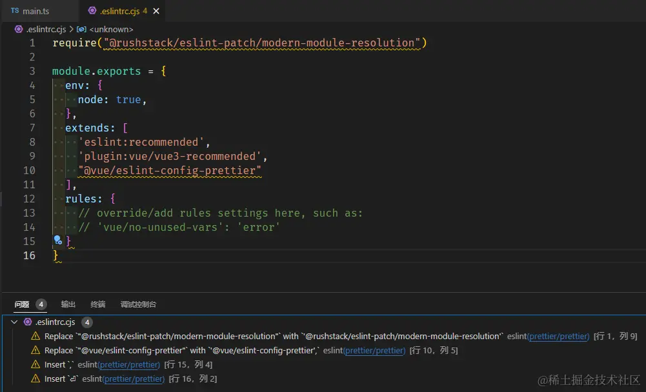Click line number 10 in the gutter
The height and width of the screenshot is (392, 646).
[29, 170]
